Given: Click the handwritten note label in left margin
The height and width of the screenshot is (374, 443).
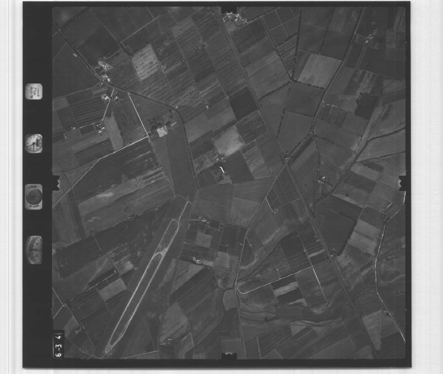Looking at the screenshot, I should tap(34, 91).
